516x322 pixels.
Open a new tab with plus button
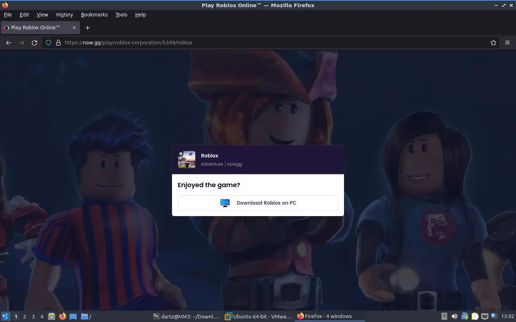click(87, 28)
